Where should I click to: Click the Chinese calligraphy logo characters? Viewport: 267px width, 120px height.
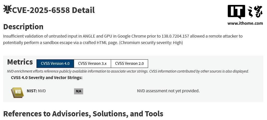(x=255, y=12)
